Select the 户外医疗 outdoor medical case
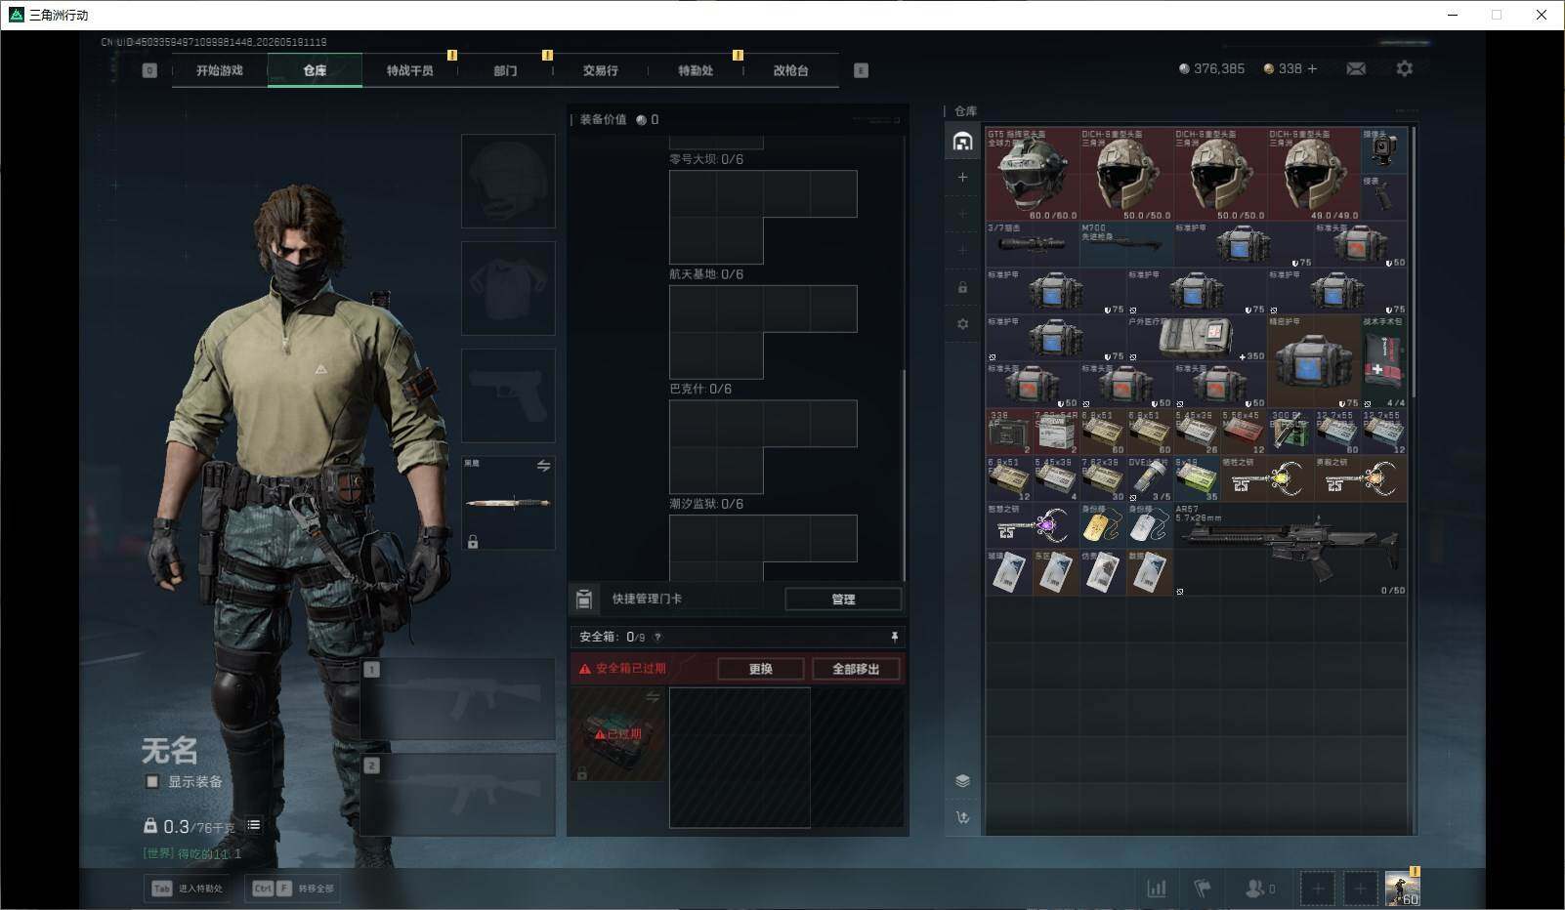 click(1197, 338)
